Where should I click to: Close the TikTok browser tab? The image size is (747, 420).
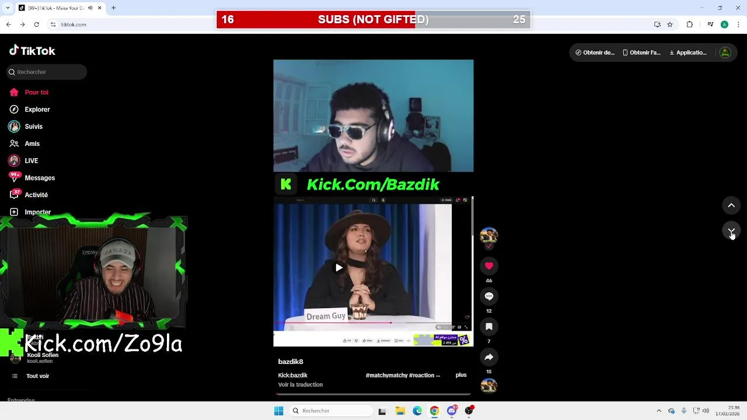click(x=99, y=8)
